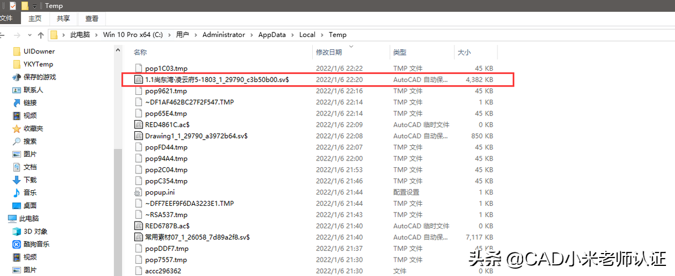Open 3D 对象 in the navigation pane
This screenshot has width=675, height=276.
[x=35, y=231]
